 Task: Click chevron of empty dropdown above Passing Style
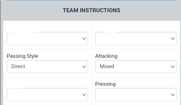coord(84,39)
